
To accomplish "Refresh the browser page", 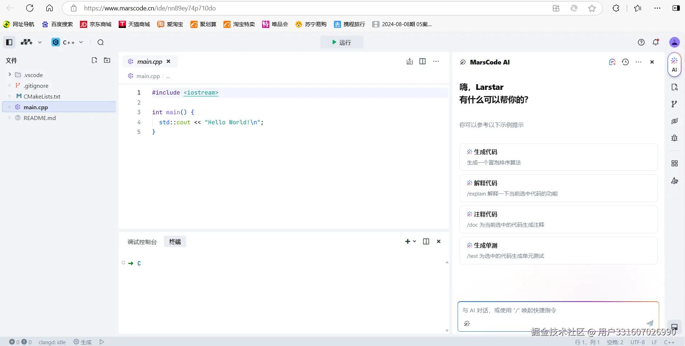I will [x=30, y=8].
